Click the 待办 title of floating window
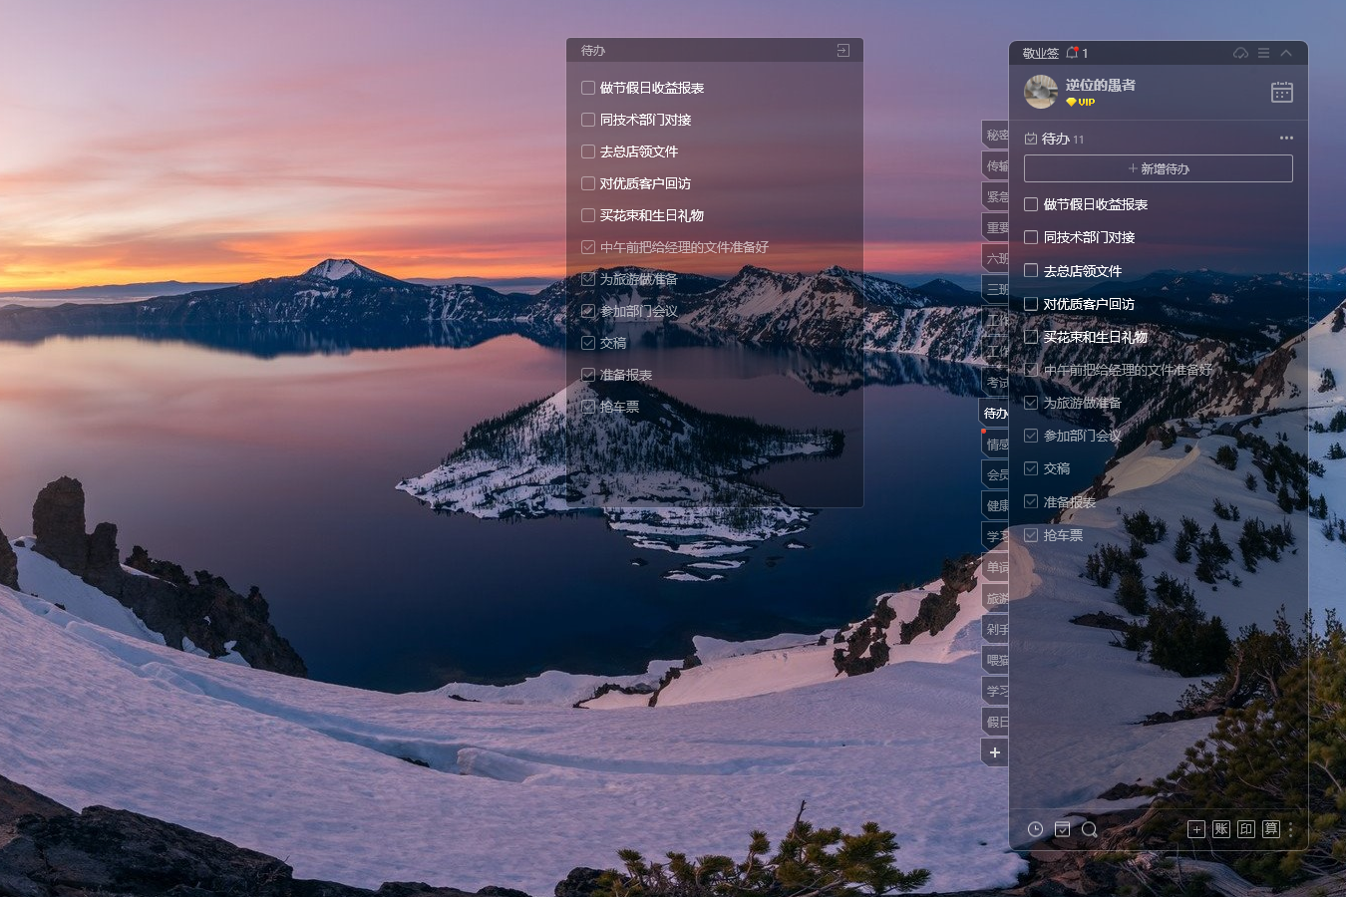The width and height of the screenshot is (1346, 897). (593, 51)
